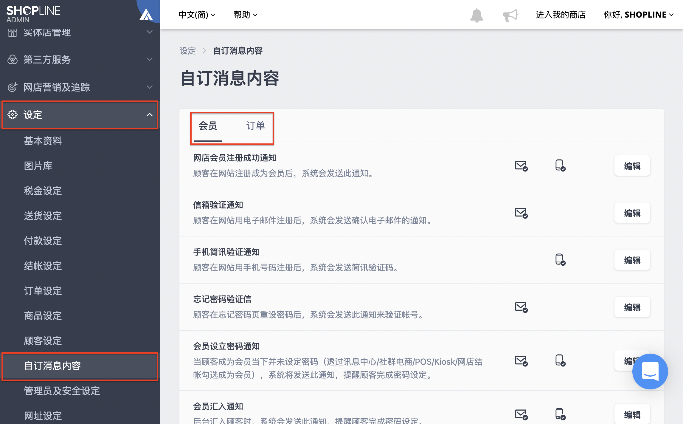
Task: Click 编辑 for 网店会员注册成功通知
Action: pos(632,166)
